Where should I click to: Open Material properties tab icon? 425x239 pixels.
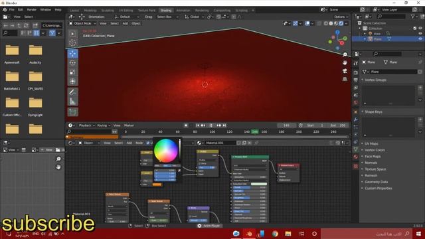pyautogui.click(x=356, y=157)
